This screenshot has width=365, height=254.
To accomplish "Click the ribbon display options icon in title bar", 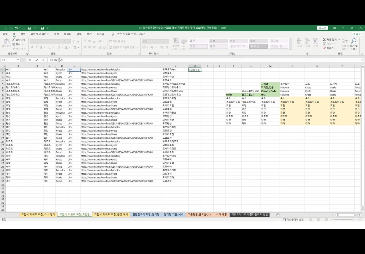I will point(334,28).
